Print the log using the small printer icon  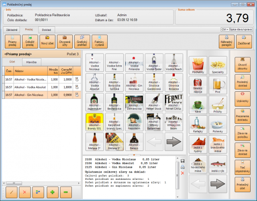click(x=183, y=167)
